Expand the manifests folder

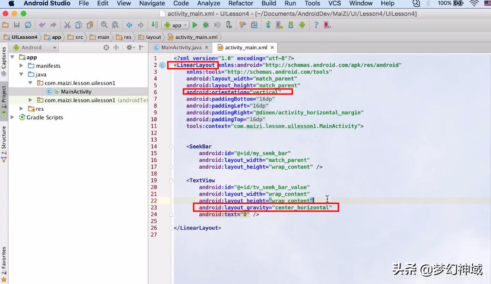(21, 66)
